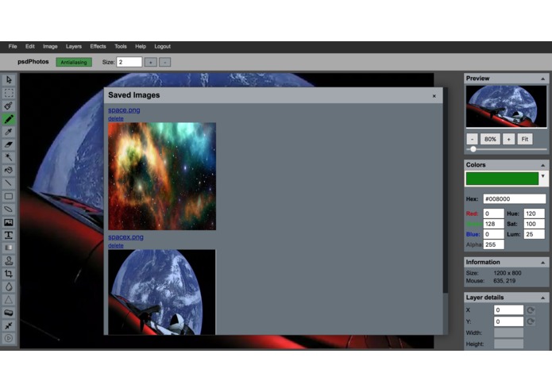Select the Clone Stamp tool

coord(9,261)
